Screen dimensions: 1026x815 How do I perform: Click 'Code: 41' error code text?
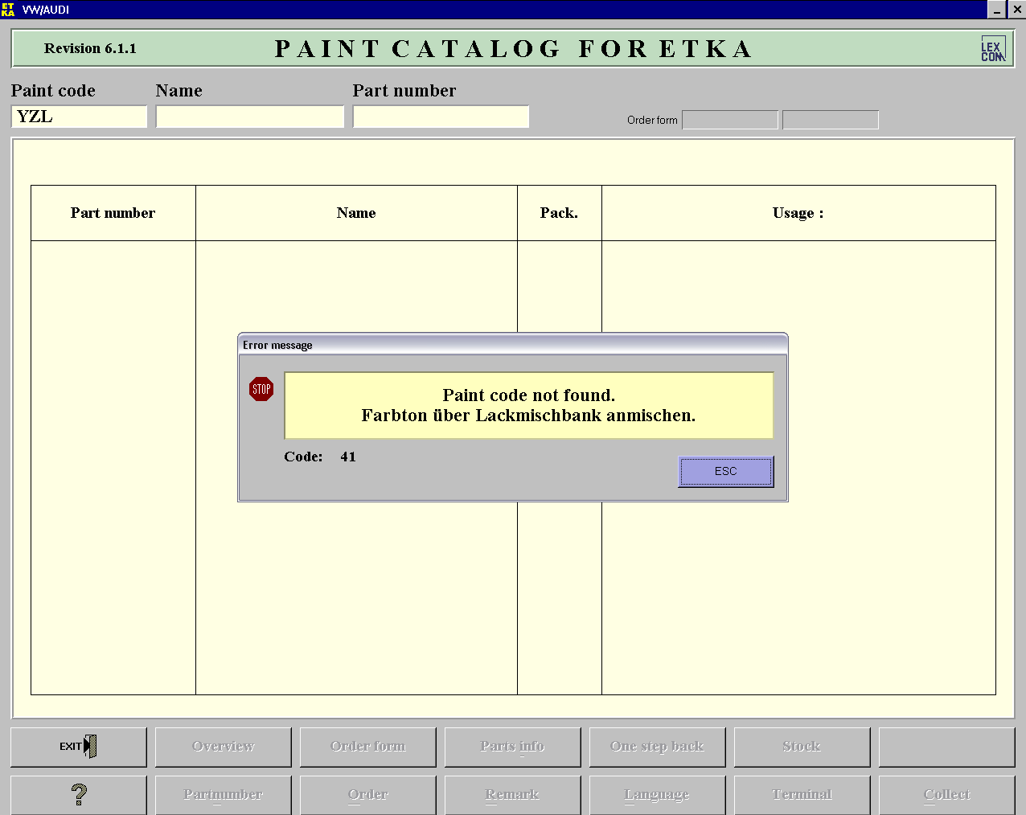(x=320, y=457)
